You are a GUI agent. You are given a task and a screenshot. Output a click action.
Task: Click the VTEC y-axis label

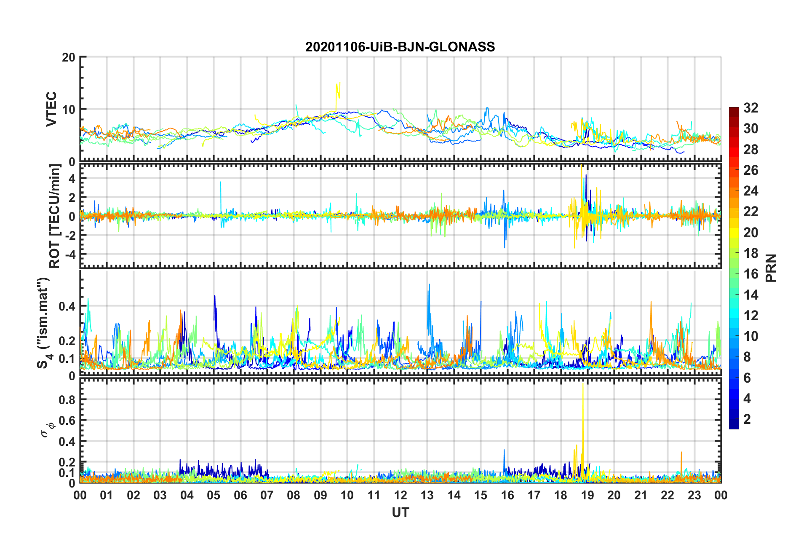pos(51,109)
